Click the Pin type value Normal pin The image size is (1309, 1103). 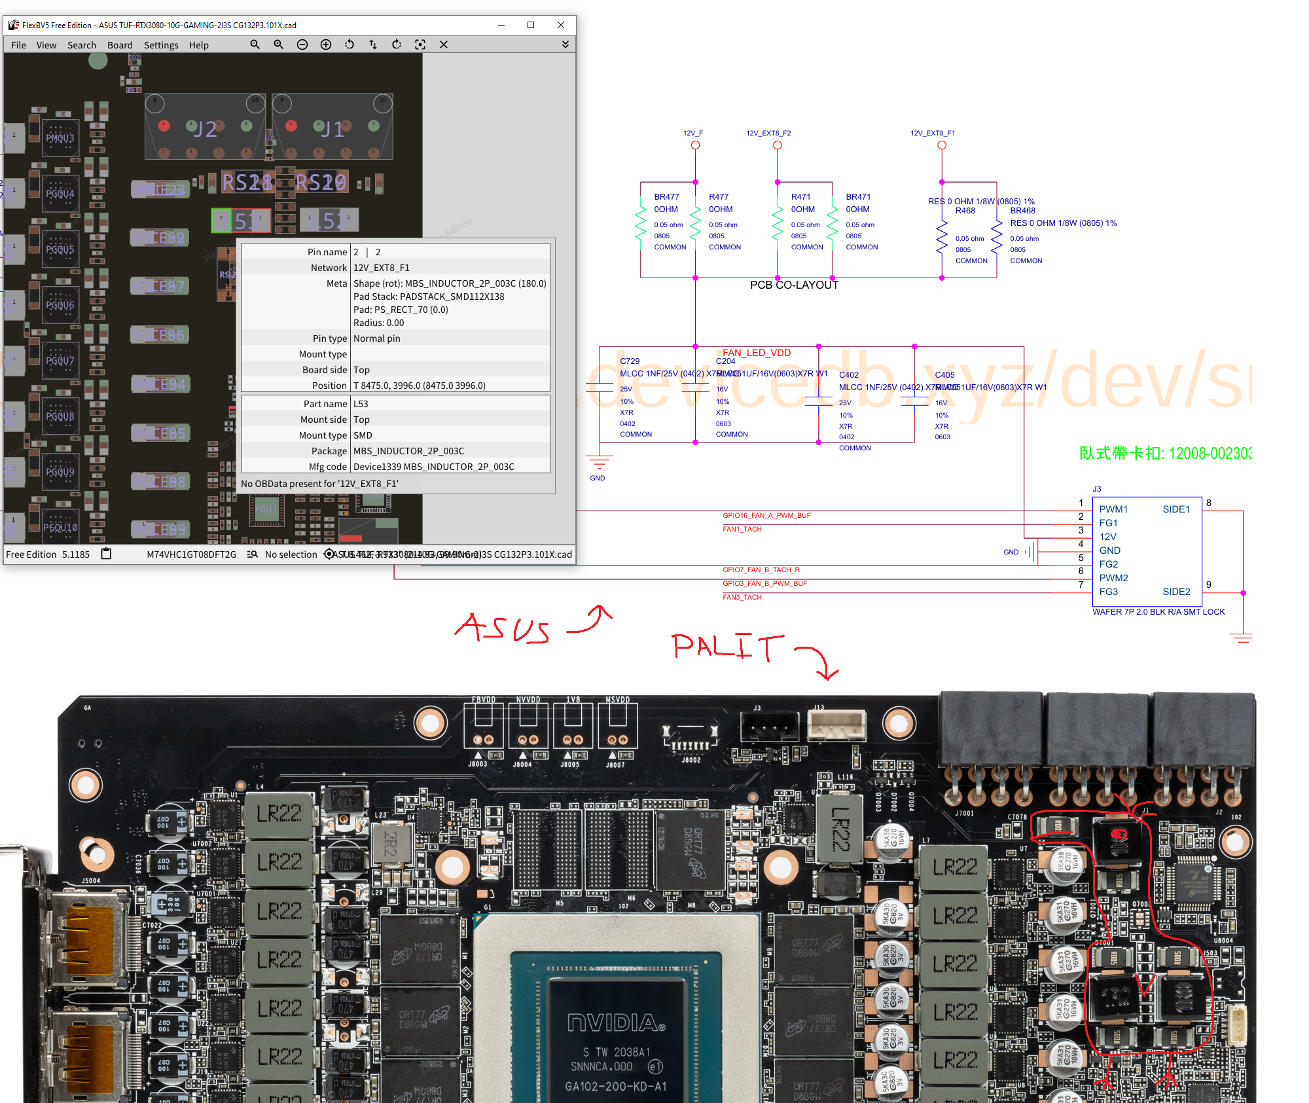(x=377, y=338)
